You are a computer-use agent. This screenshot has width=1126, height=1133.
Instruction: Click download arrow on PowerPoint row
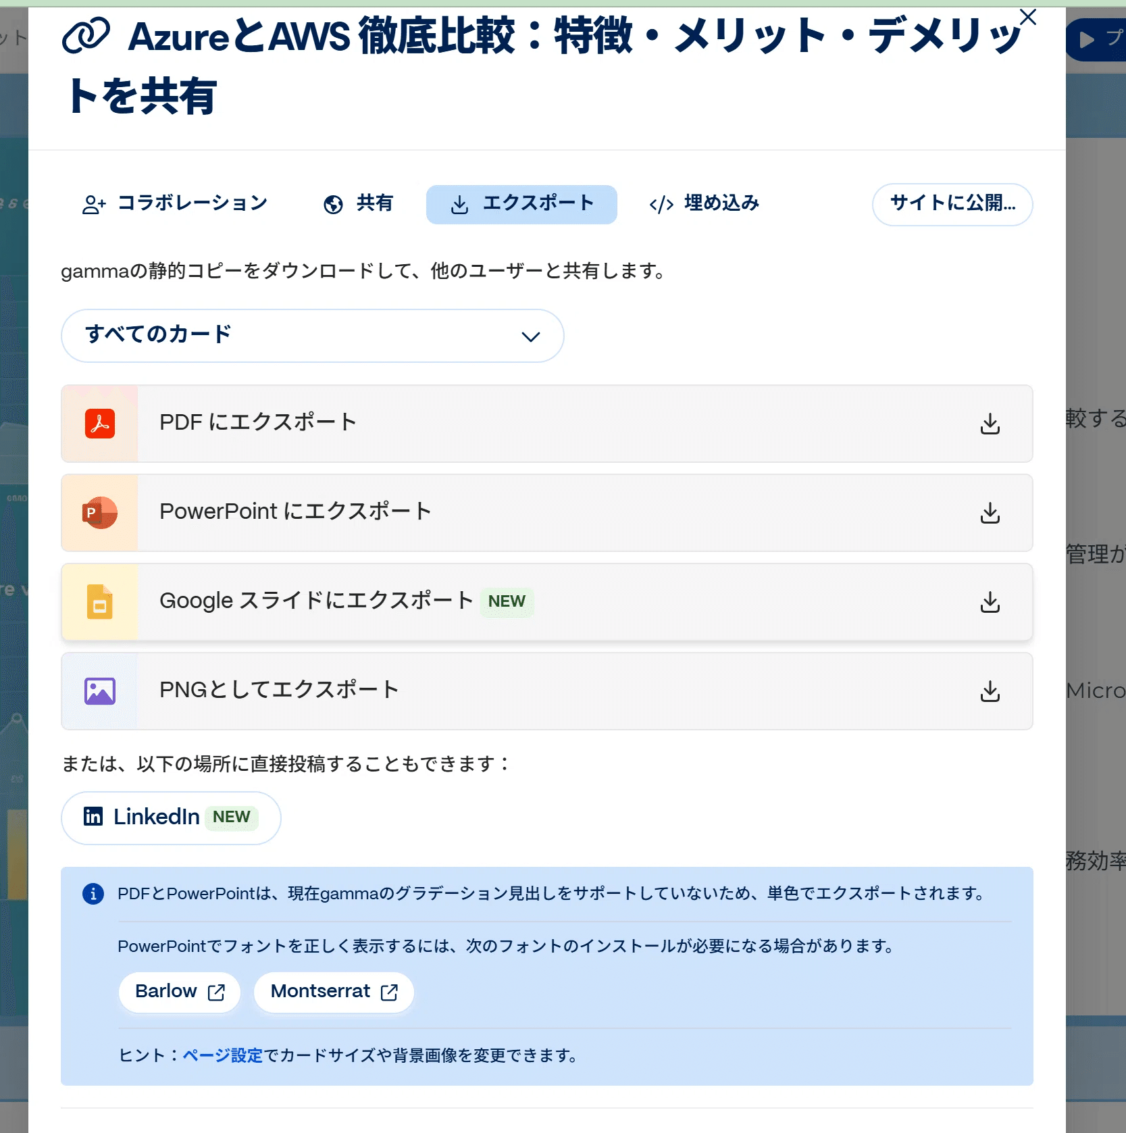click(990, 513)
